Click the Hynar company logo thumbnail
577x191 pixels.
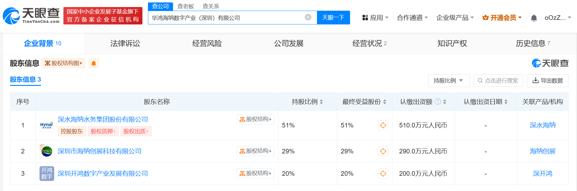coord(47,125)
